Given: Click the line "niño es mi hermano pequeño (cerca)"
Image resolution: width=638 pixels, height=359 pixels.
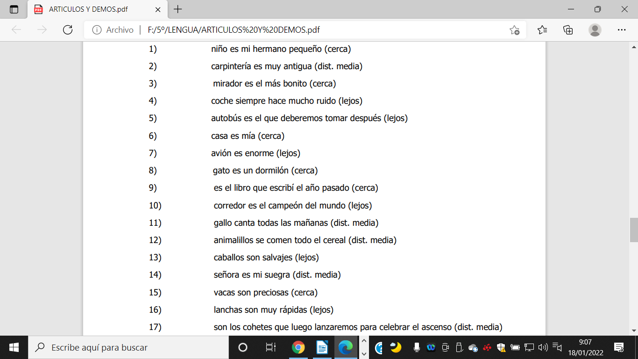Looking at the screenshot, I should 281,49.
